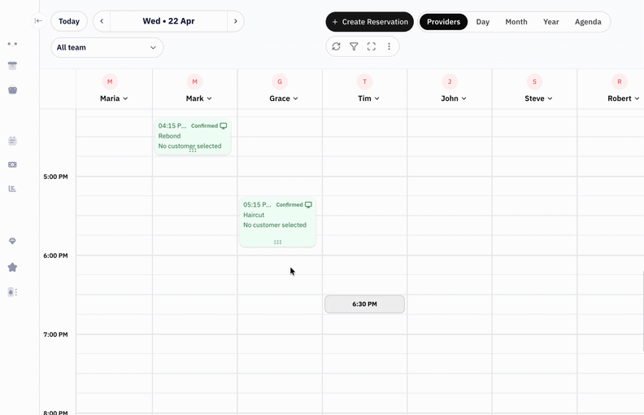Open the shopping bag icon in the sidebar
The image size is (644, 415).
[12, 90]
